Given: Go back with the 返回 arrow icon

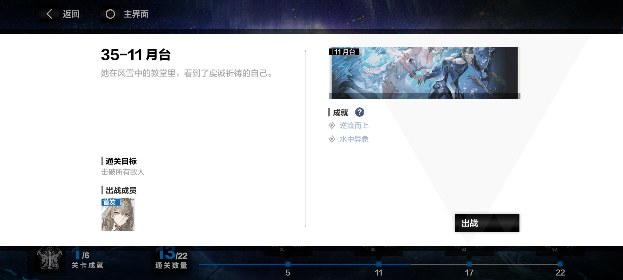Looking at the screenshot, I should coord(49,14).
